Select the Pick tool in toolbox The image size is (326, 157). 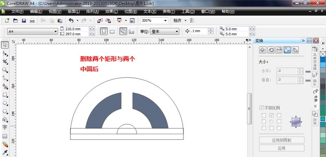(x=5, y=45)
